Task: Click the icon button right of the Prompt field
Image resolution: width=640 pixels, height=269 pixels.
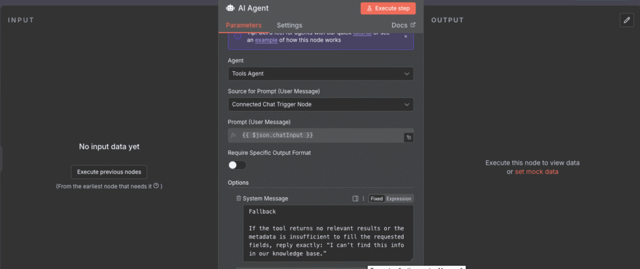Action: (408, 137)
